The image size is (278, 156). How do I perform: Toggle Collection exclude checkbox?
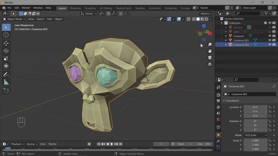coord(265,23)
